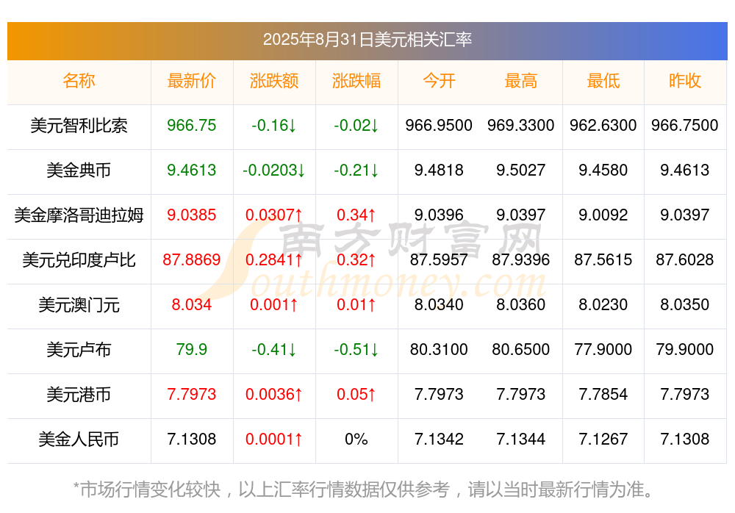The image size is (735, 513).
Task: Click previous close 966.7500
Action: 685,126
